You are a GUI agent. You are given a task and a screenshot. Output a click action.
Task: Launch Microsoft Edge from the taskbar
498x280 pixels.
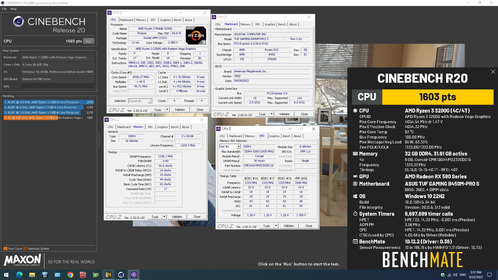coord(19,275)
